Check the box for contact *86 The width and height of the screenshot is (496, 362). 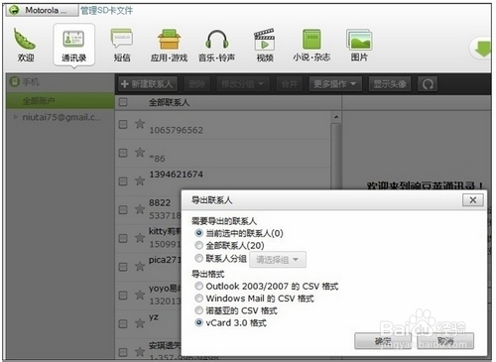(x=123, y=153)
